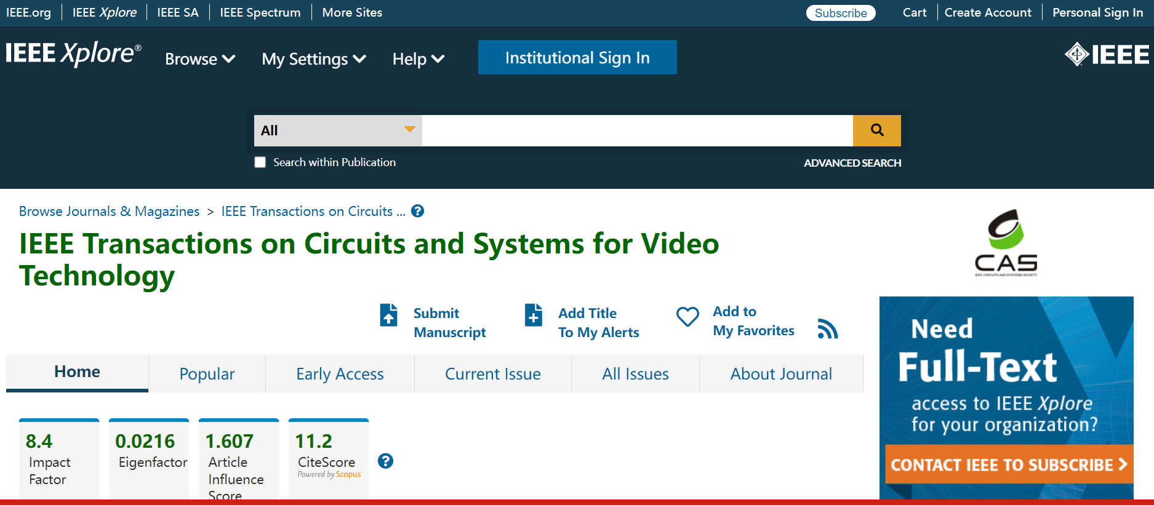Expand the Browse menu
This screenshot has width=1154, height=505.
tap(200, 59)
